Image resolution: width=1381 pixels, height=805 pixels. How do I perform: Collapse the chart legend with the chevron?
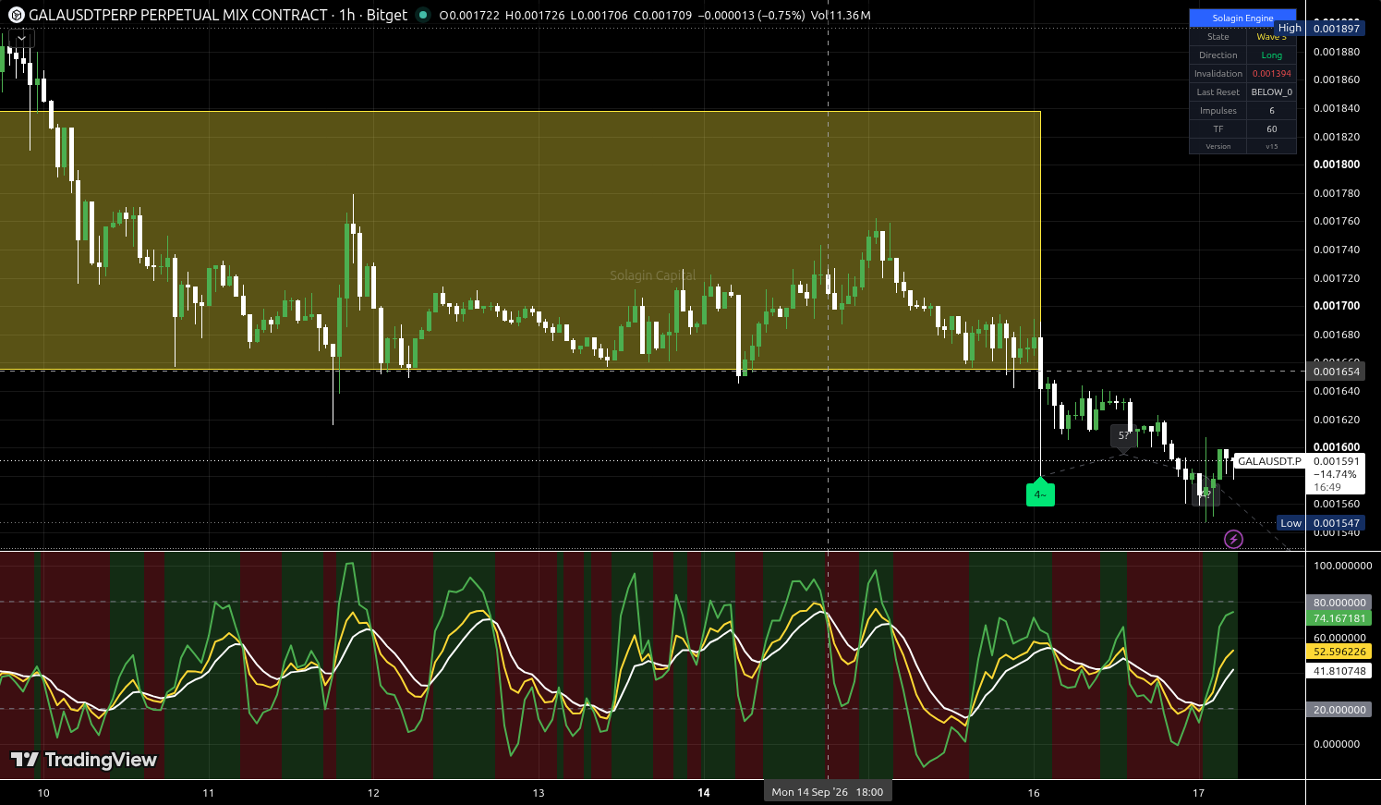coord(21,38)
